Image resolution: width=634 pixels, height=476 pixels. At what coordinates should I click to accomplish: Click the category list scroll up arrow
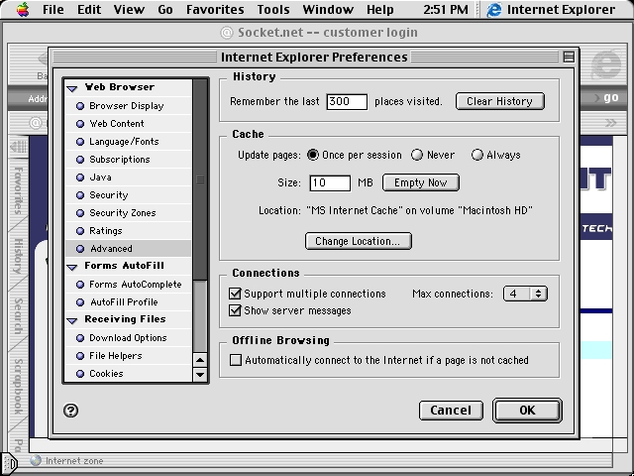point(200,360)
